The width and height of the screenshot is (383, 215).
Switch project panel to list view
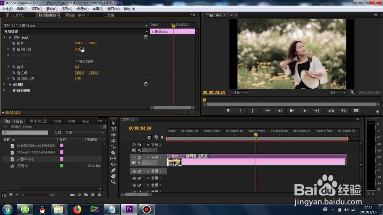pos(4,195)
